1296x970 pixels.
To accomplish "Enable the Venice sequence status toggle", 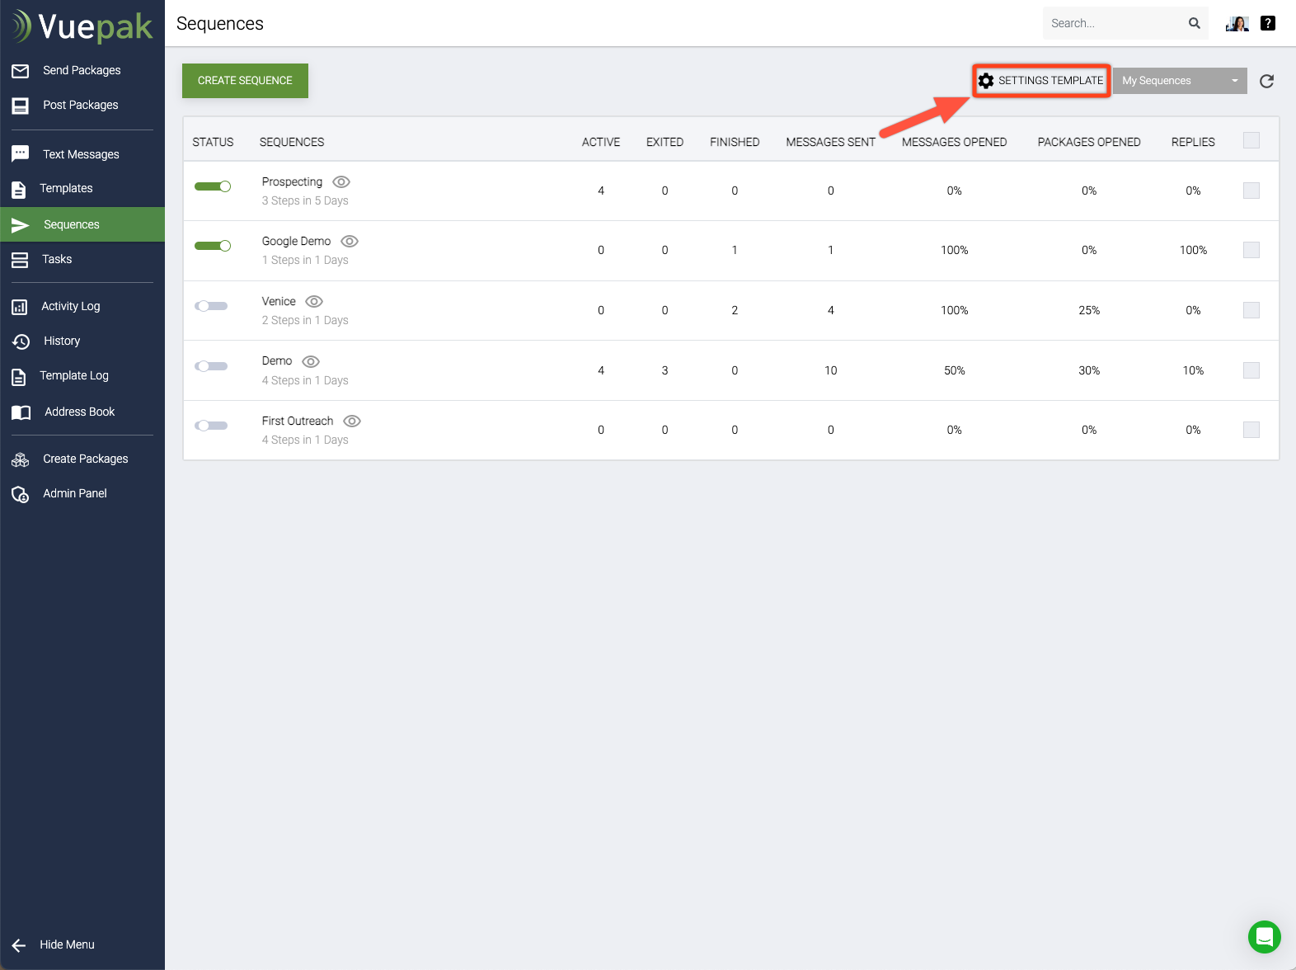I will 211,306.
